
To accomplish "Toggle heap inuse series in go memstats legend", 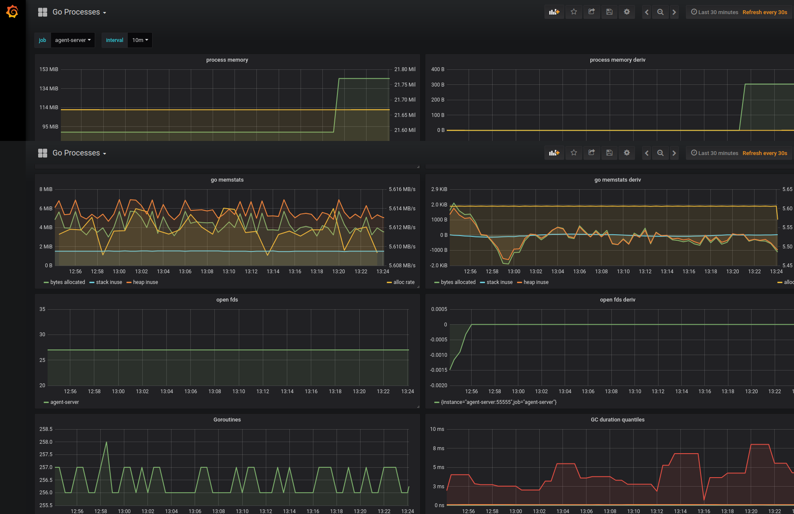I will pos(145,282).
